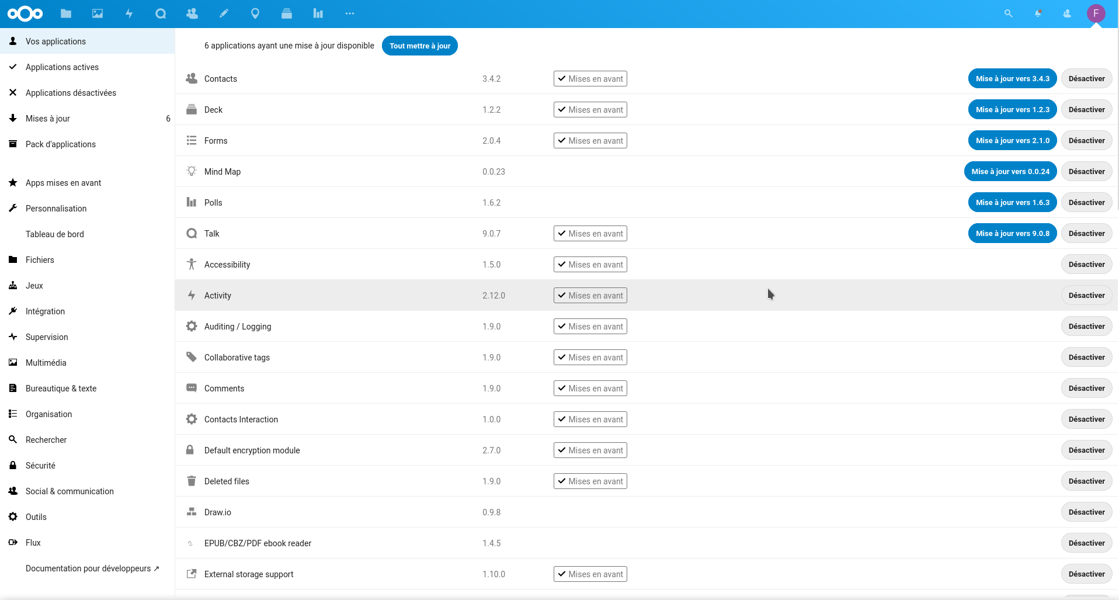Open the Activity lightning icon in top bar
Image resolution: width=1119 pixels, height=600 pixels.
[129, 13]
